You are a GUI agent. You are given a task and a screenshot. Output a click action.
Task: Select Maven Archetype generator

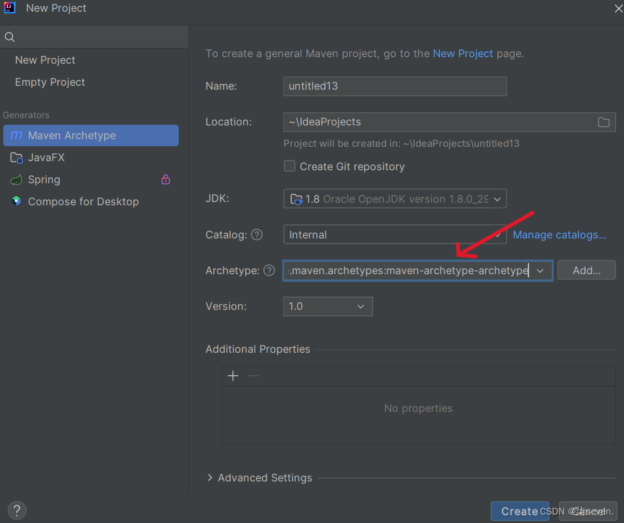91,135
